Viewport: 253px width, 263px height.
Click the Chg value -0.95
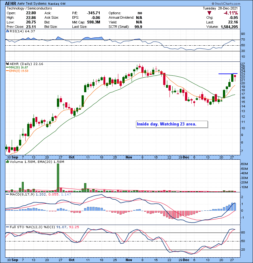coord(233,17)
